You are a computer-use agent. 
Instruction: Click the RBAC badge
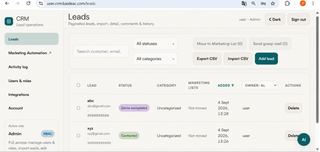click(x=48, y=134)
